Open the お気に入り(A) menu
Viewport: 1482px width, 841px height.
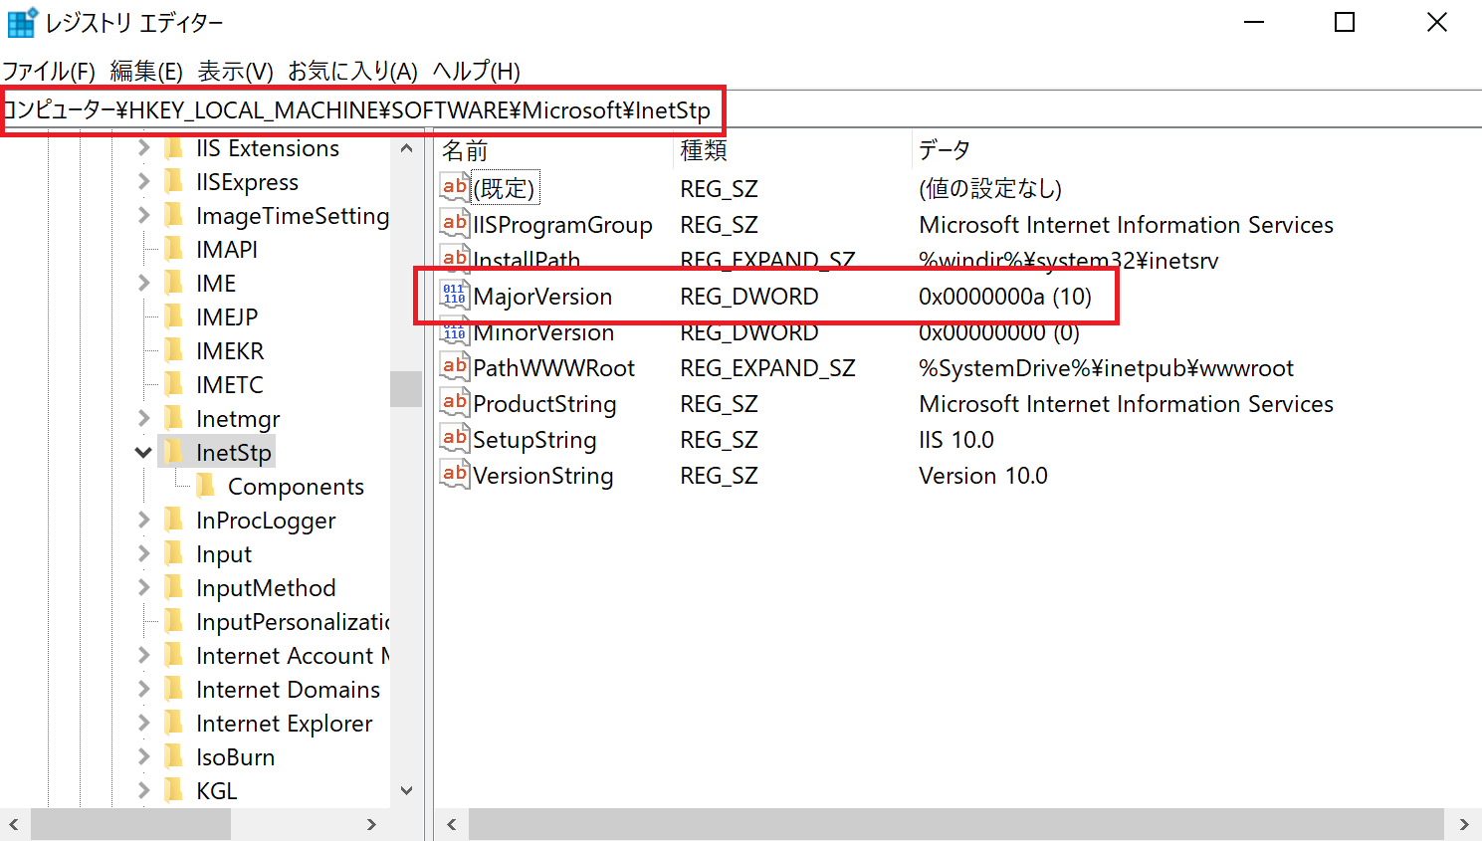pos(352,71)
